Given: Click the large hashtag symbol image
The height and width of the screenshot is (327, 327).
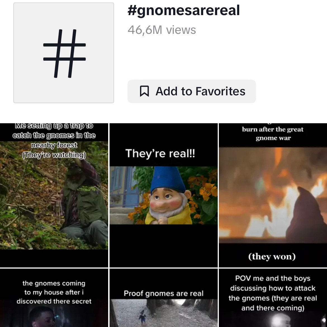Looking at the screenshot, I should (x=64, y=53).
